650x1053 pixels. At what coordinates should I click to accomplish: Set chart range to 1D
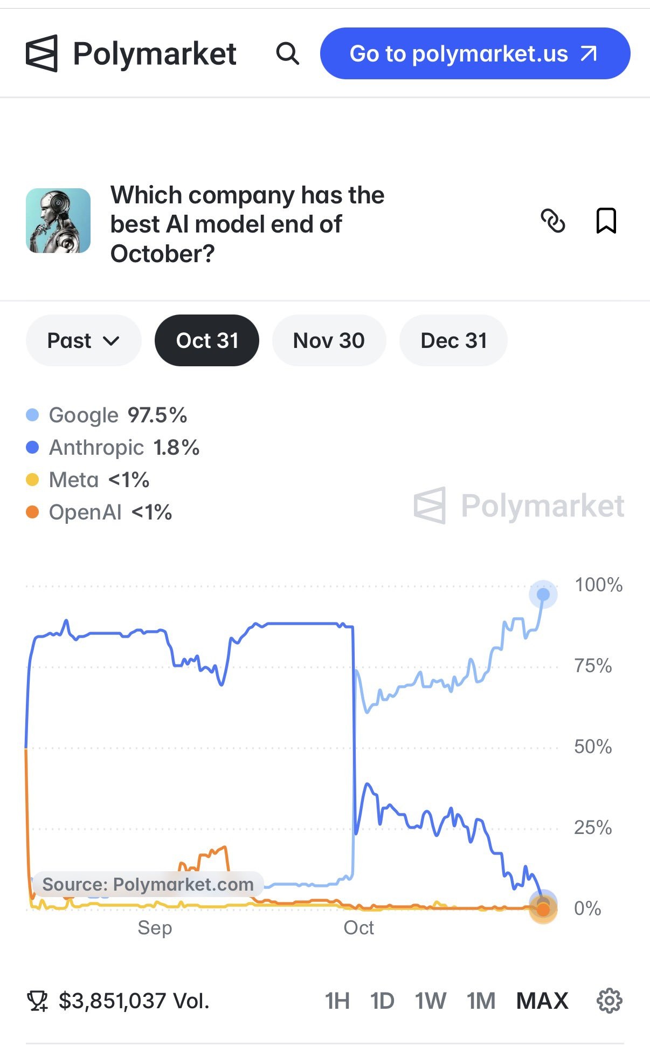point(382,1001)
